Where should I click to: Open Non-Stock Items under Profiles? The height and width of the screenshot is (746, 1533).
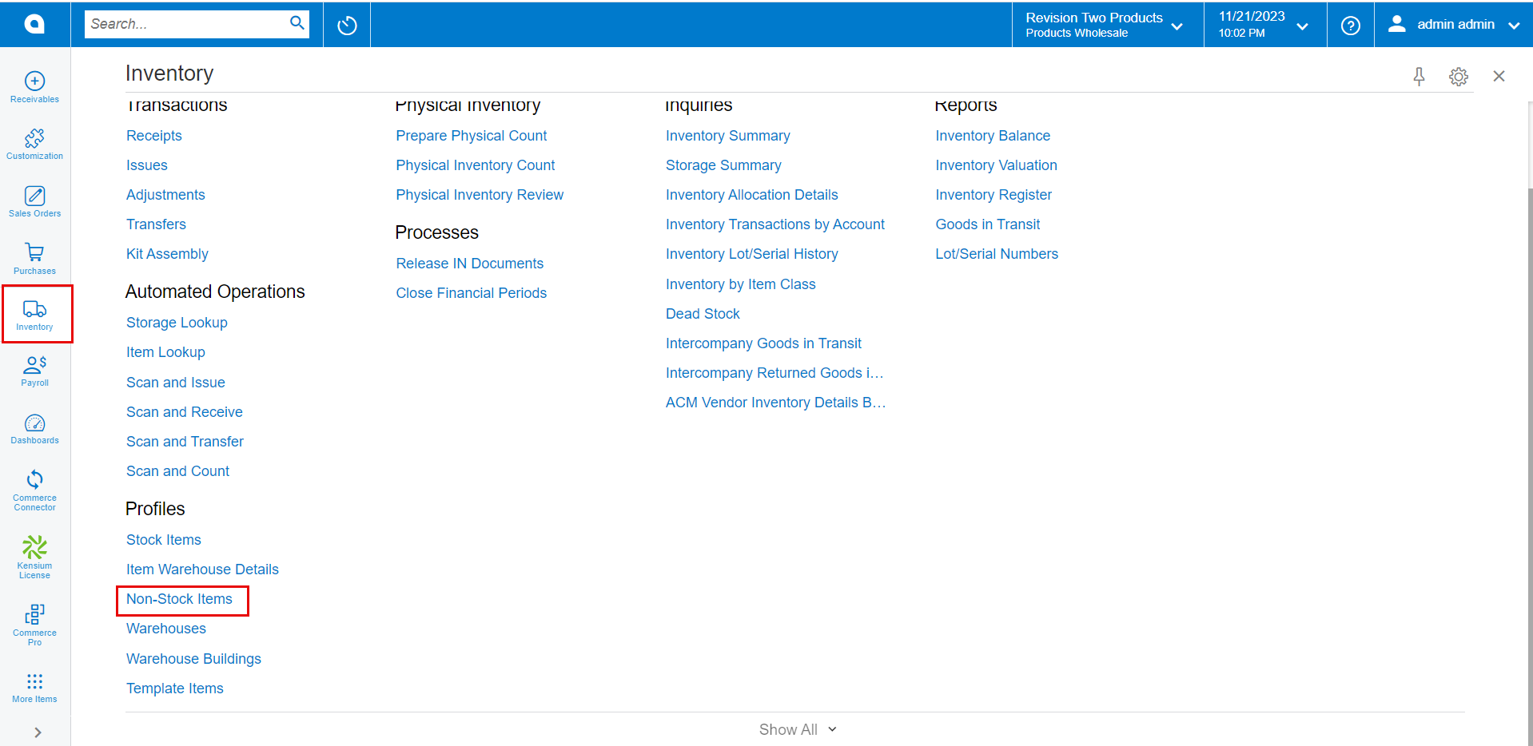click(178, 599)
